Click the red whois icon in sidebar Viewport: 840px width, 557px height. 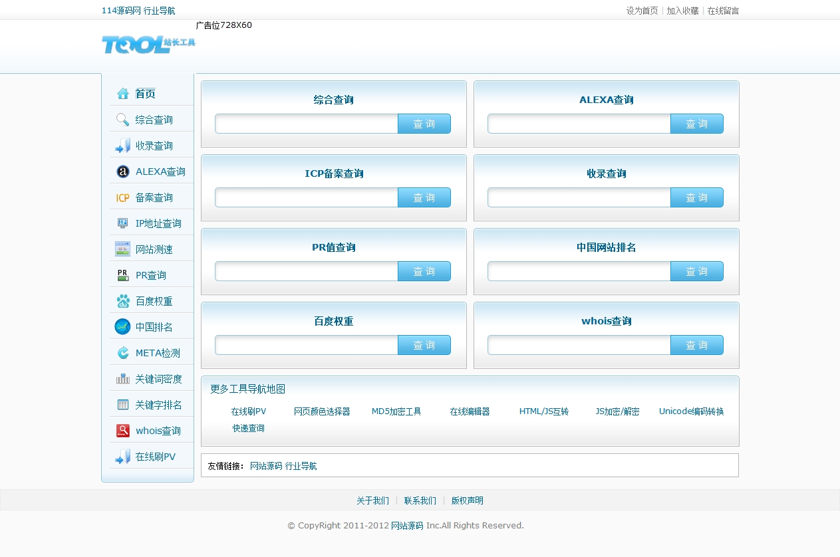tap(123, 431)
